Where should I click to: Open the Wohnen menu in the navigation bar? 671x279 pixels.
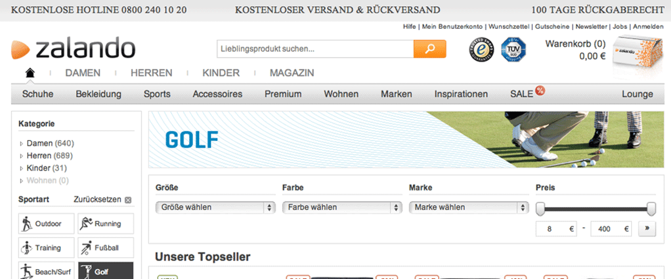pyautogui.click(x=341, y=94)
